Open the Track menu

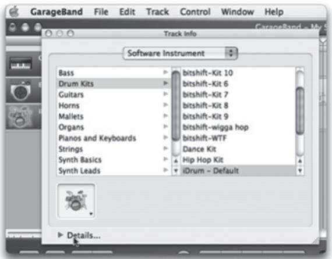(157, 12)
